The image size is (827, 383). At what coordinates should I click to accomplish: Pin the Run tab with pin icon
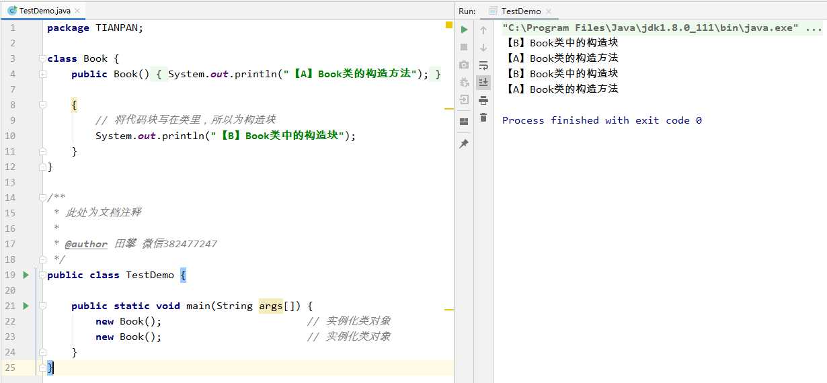pyautogui.click(x=464, y=144)
